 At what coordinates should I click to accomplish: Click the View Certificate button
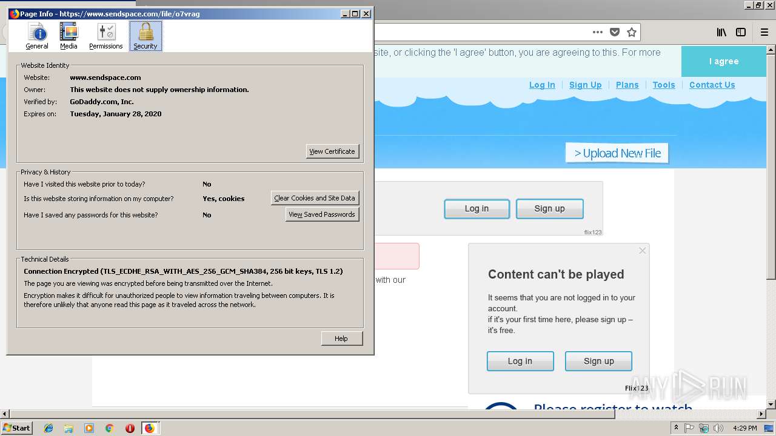(332, 151)
